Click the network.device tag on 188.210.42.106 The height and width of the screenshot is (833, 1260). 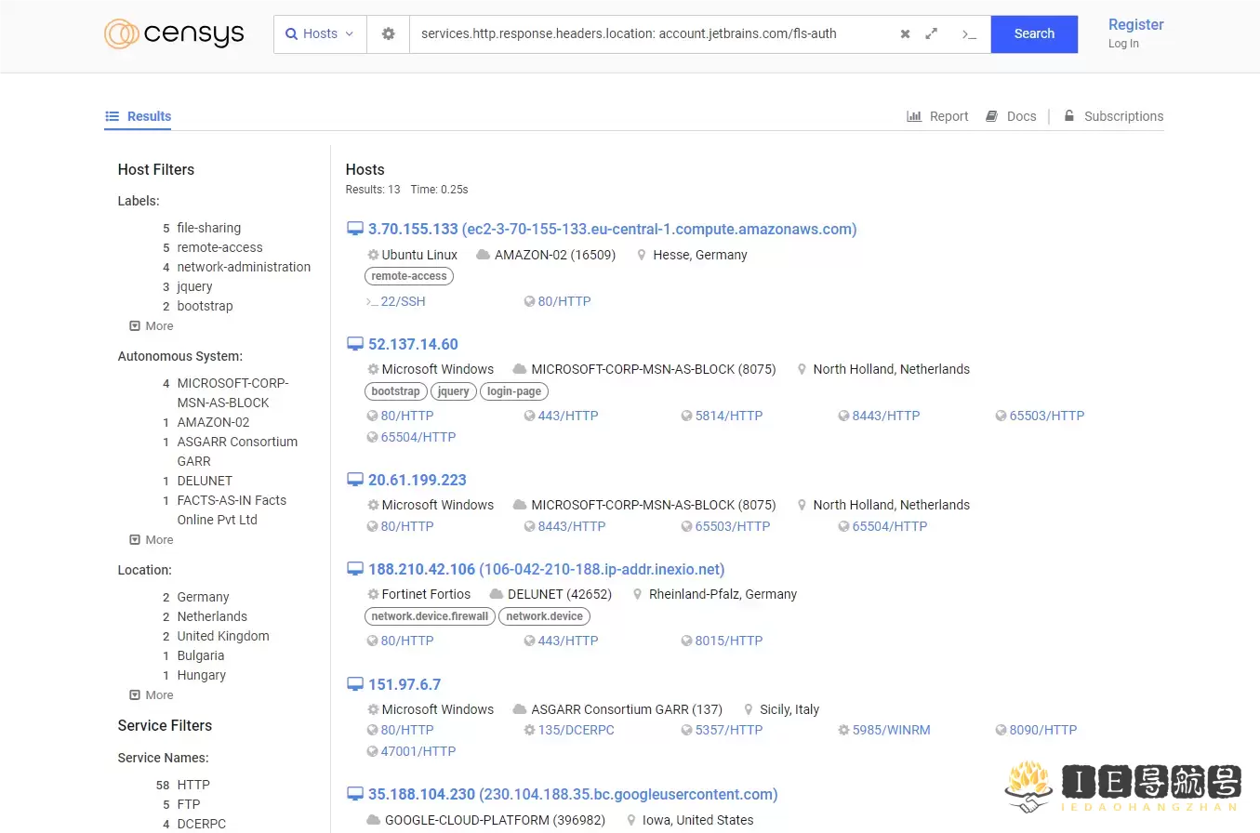pos(545,616)
